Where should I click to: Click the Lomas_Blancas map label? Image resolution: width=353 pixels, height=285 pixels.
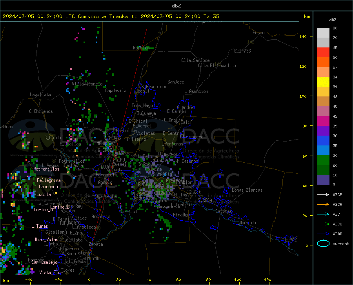click(247, 190)
